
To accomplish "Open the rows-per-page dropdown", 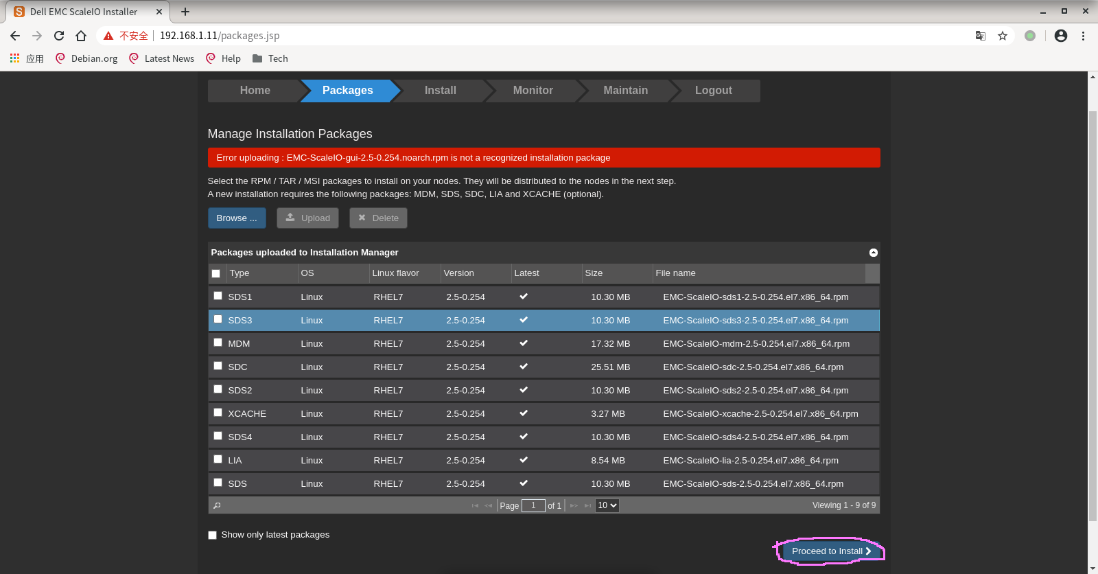I will click(x=607, y=505).
